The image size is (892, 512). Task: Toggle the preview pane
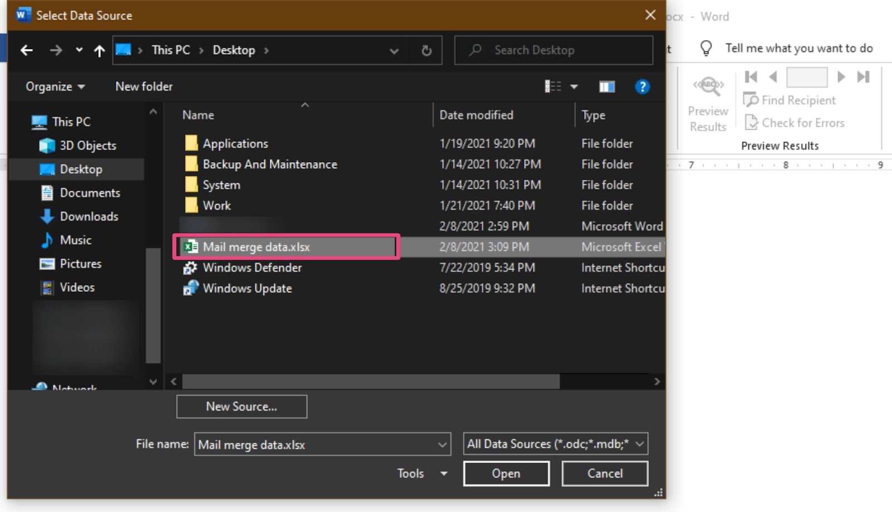point(607,86)
